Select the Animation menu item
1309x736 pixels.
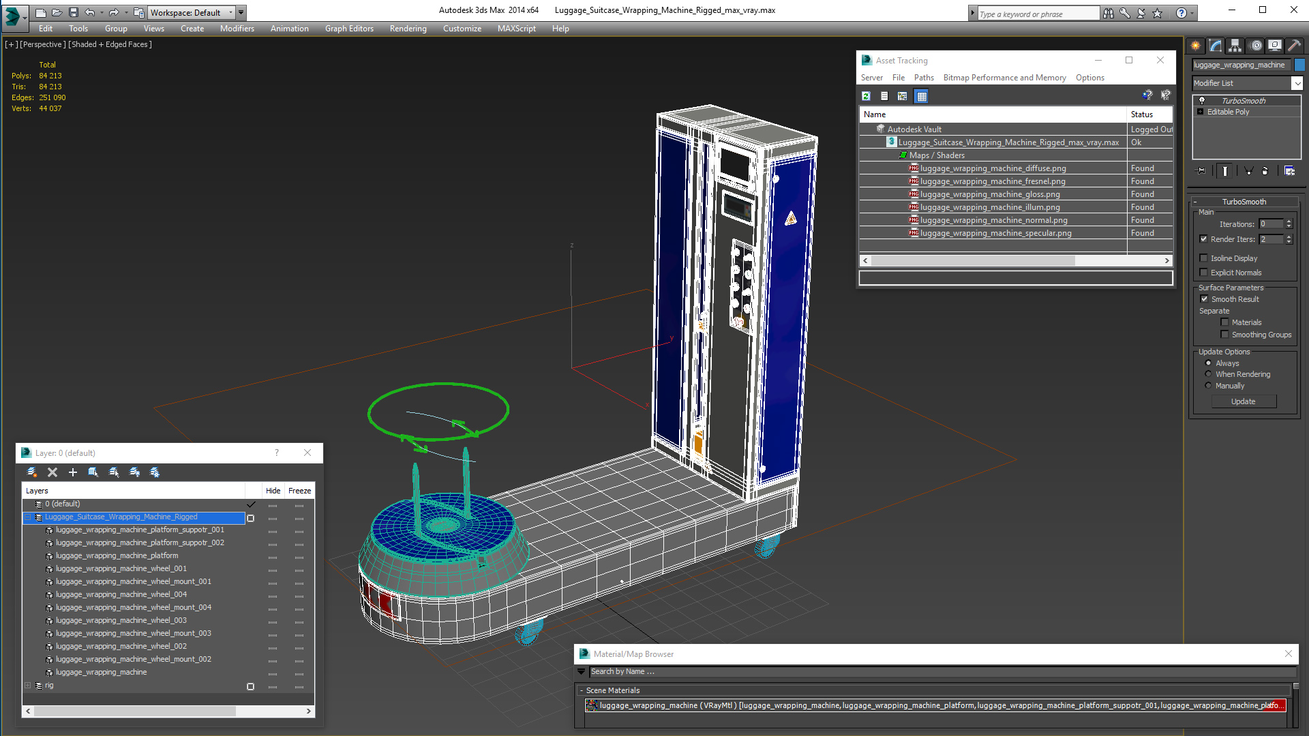tap(290, 28)
